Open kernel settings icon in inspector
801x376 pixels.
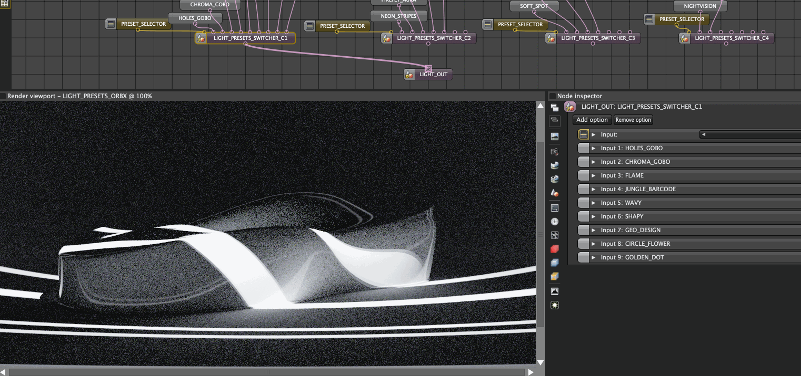pos(555,235)
